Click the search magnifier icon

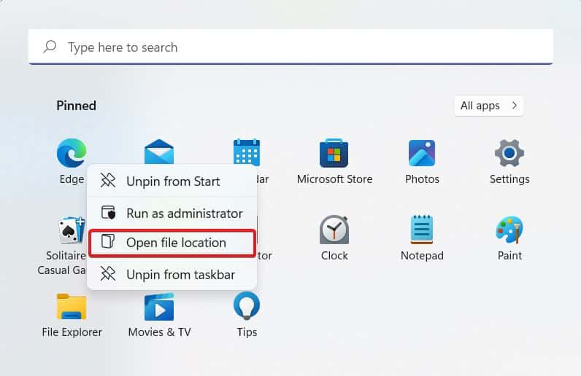tap(50, 47)
